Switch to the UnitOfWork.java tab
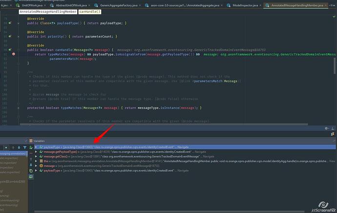The height and width of the screenshot is (213, 337). click(x=32, y=5)
